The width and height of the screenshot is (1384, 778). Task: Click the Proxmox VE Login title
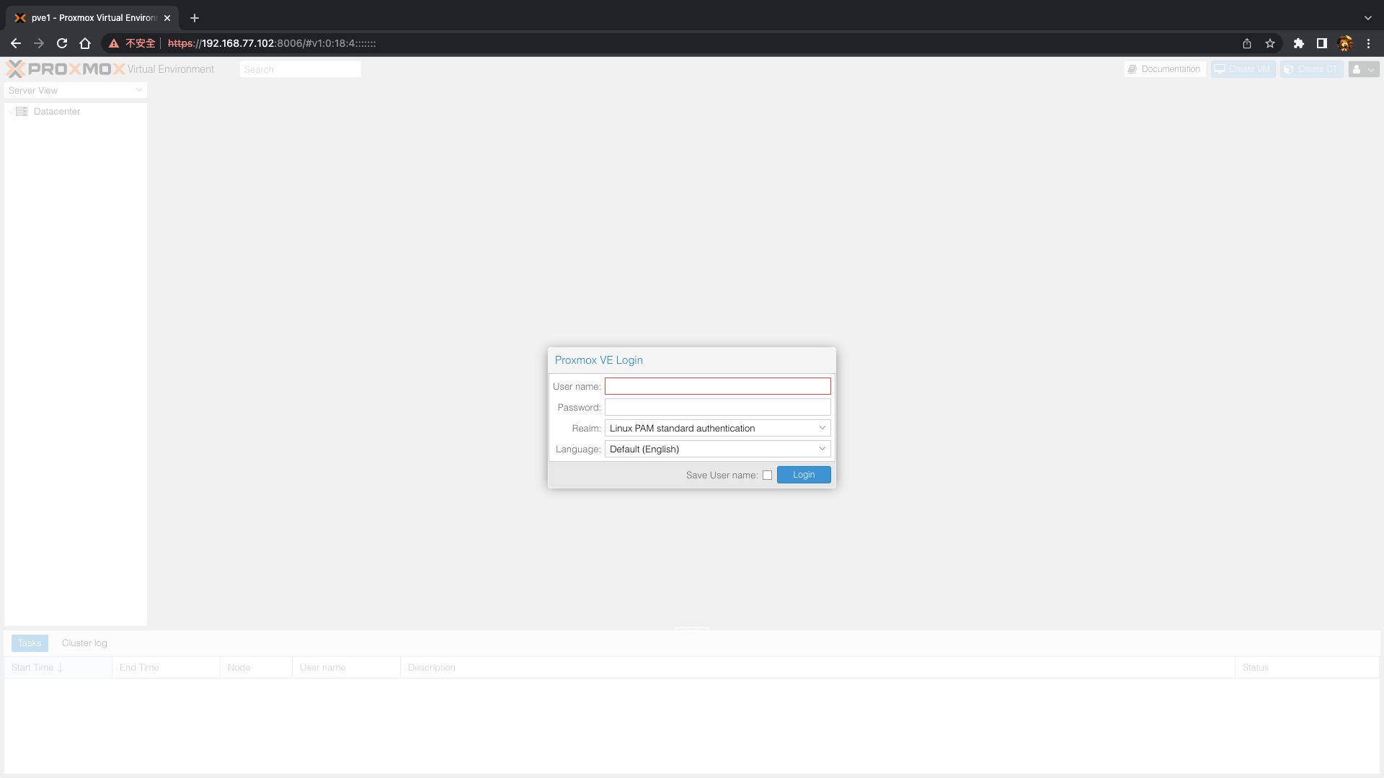click(x=599, y=360)
